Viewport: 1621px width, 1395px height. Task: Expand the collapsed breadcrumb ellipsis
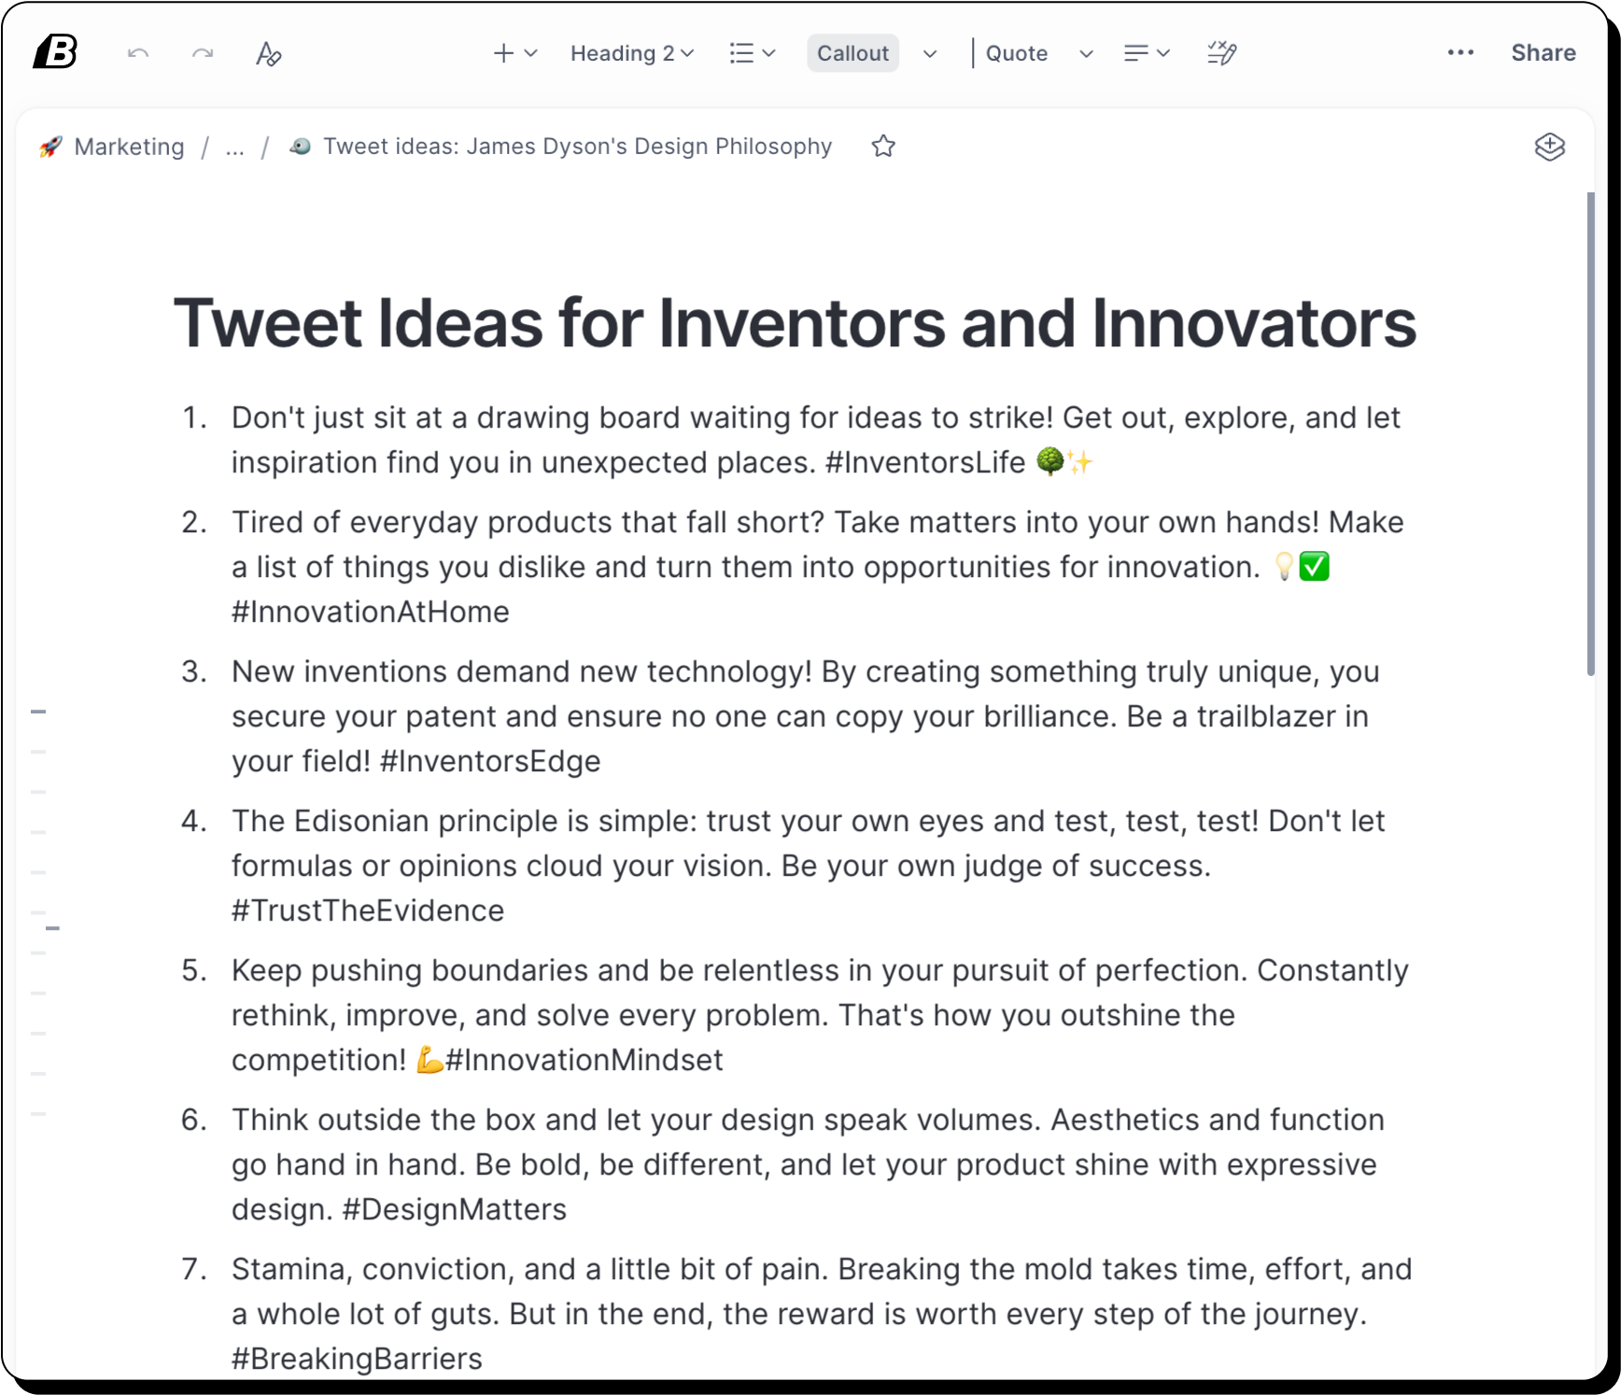pos(235,147)
